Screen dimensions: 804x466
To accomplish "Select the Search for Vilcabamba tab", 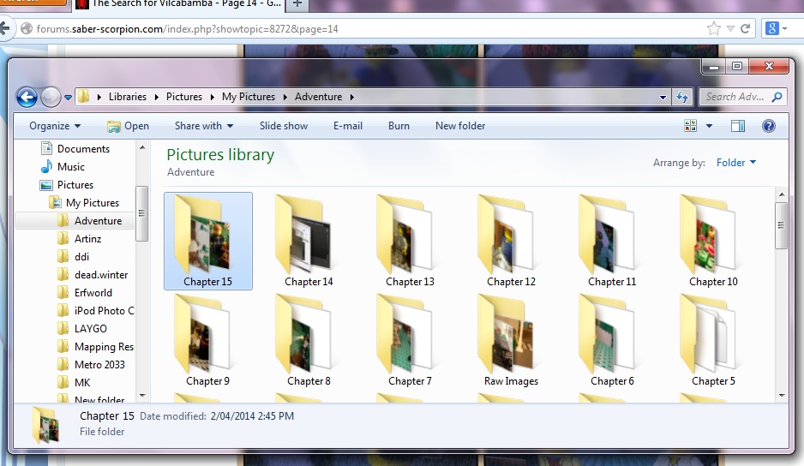I will pyautogui.click(x=178, y=4).
